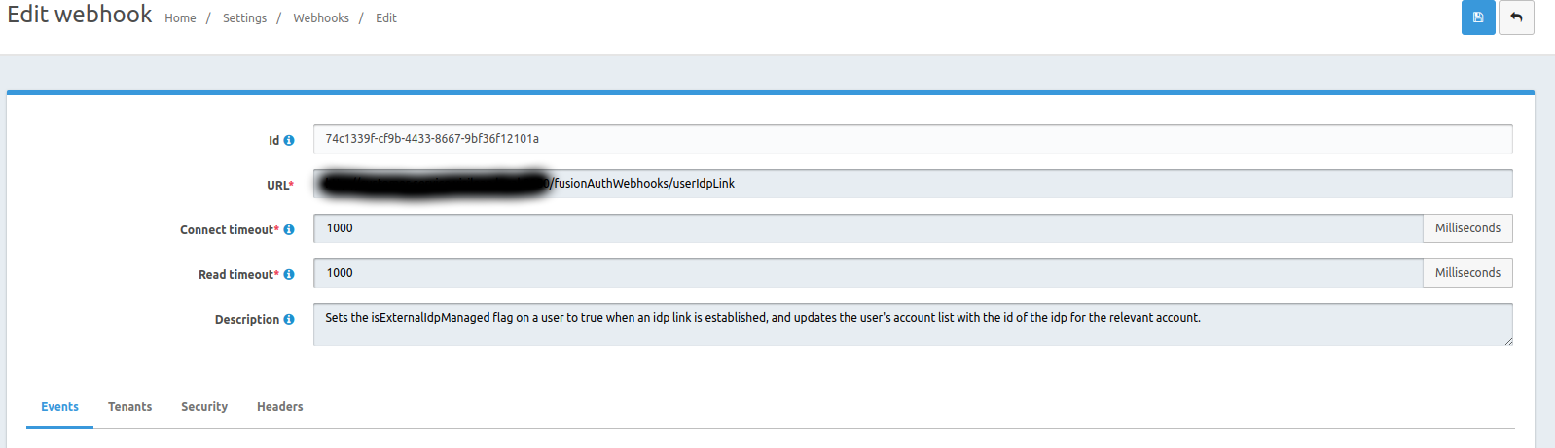The height and width of the screenshot is (448, 1555).
Task: Click the Description field label
Action: [247, 320]
